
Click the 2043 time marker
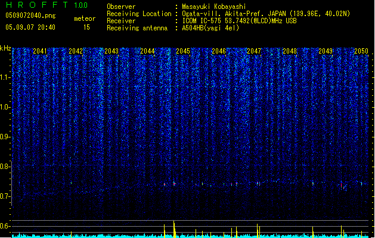point(111,51)
